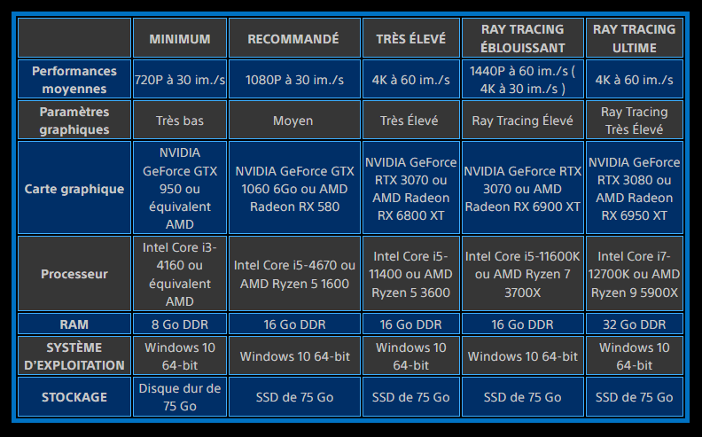This screenshot has width=702, height=437.
Task: Click the SYSTÈME D'EXPLOITATION row label
Action: click(x=74, y=356)
